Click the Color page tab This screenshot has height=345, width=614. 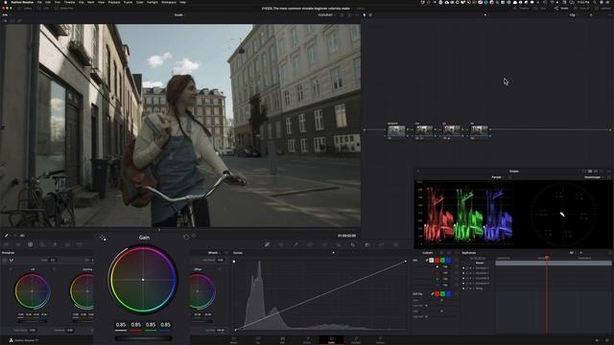331,339
